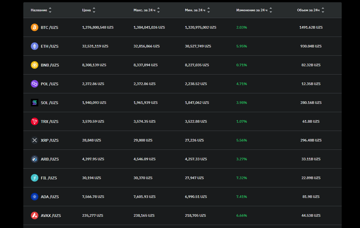This screenshot has width=360, height=228.
Task: Click BNB price 8,308,139 UZS
Action: [94, 65]
